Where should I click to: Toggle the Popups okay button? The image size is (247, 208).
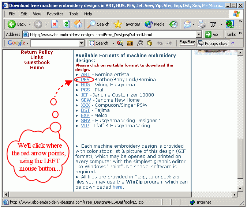point(213,43)
